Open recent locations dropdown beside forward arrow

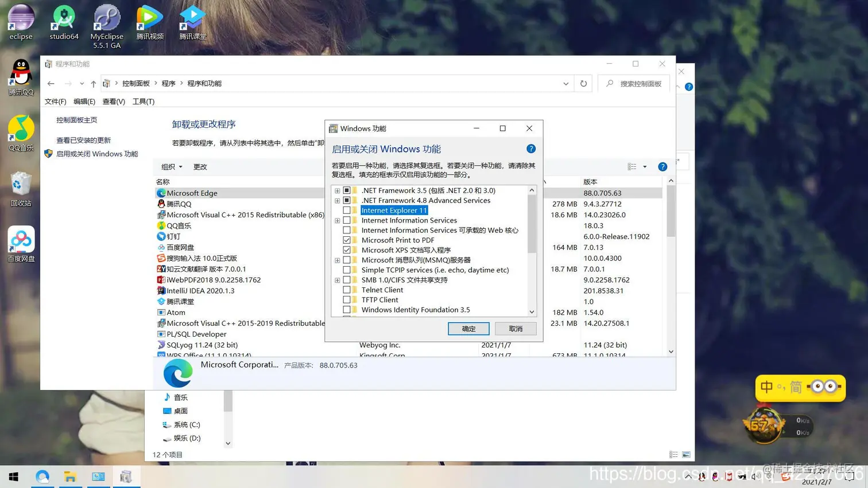(x=82, y=84)
